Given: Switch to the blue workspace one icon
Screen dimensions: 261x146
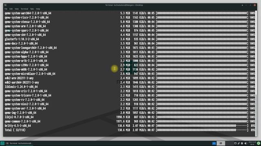Looking at the screenshot, I should pyautogui.click(x=214, y=143).
